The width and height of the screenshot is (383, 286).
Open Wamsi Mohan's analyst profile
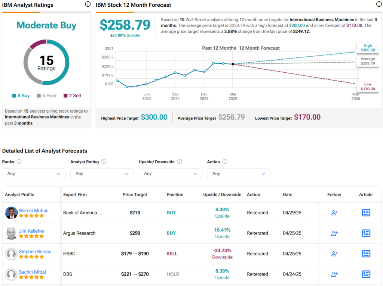[x=34, y=210]
